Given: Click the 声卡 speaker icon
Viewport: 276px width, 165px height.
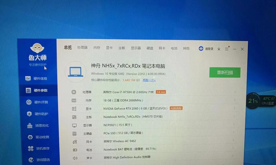Looking at the screenshot, I should pos(75,158).
